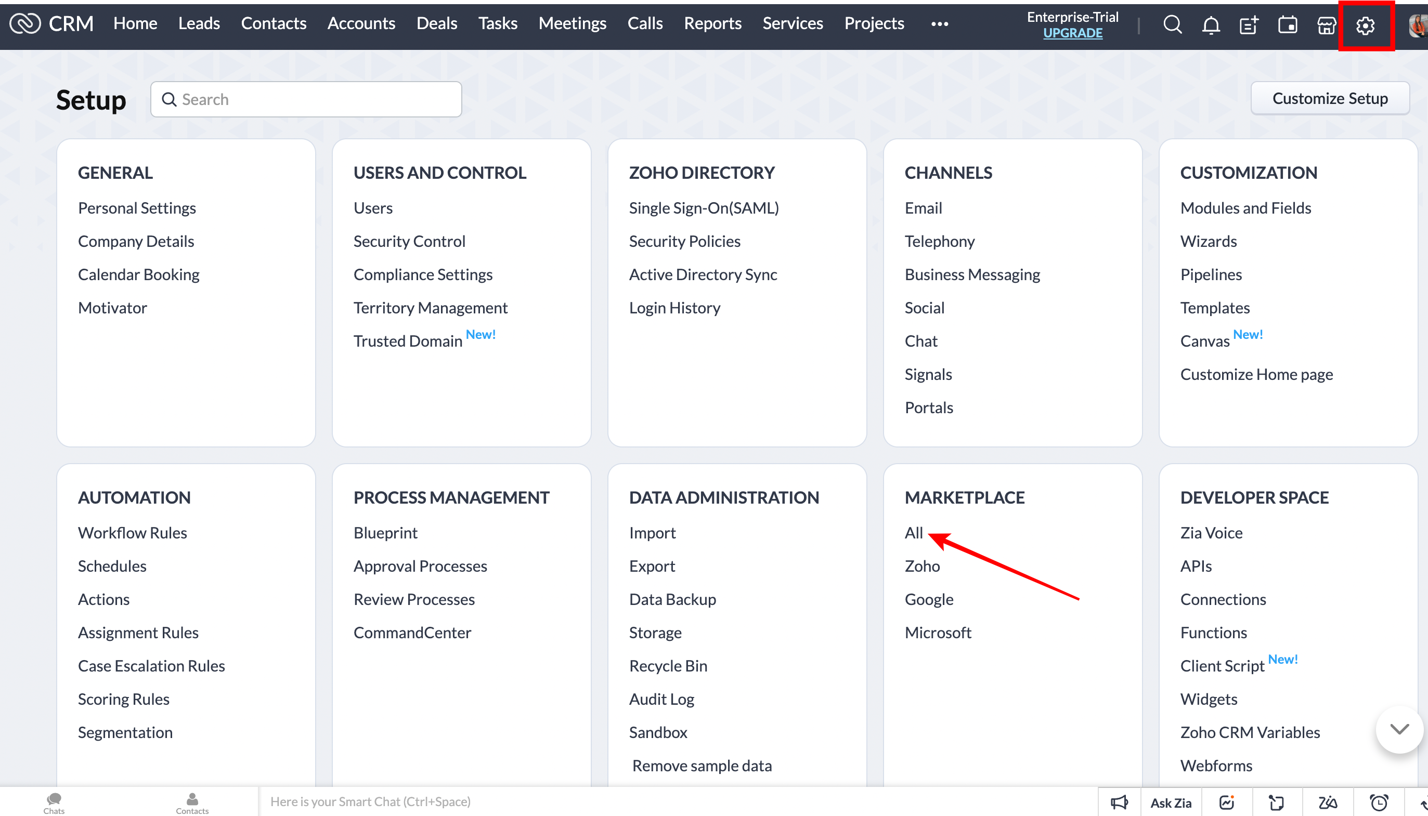Expand the more modules ellipsis menu
The width and height of the screenshot is (1428, 816).
coord(940,23)
